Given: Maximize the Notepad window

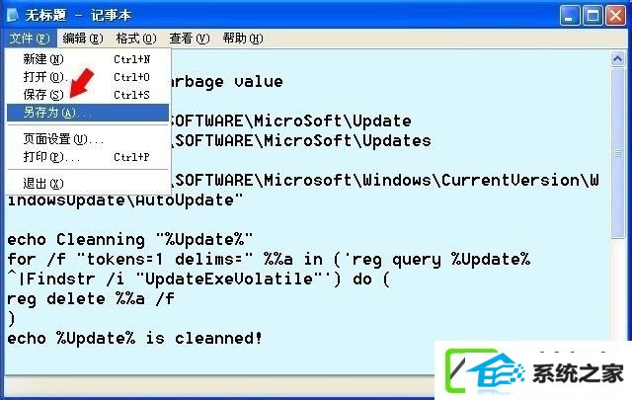Looking at the screenshot, I should (x=592, y=16).
